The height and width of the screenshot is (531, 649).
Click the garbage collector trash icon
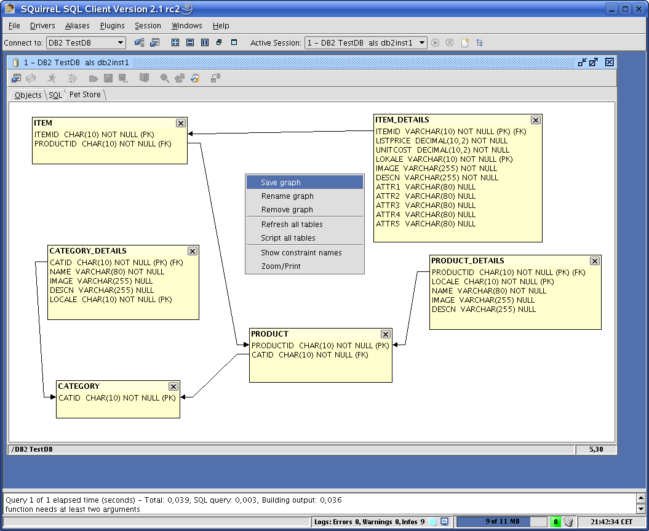[x=568, y=522]
